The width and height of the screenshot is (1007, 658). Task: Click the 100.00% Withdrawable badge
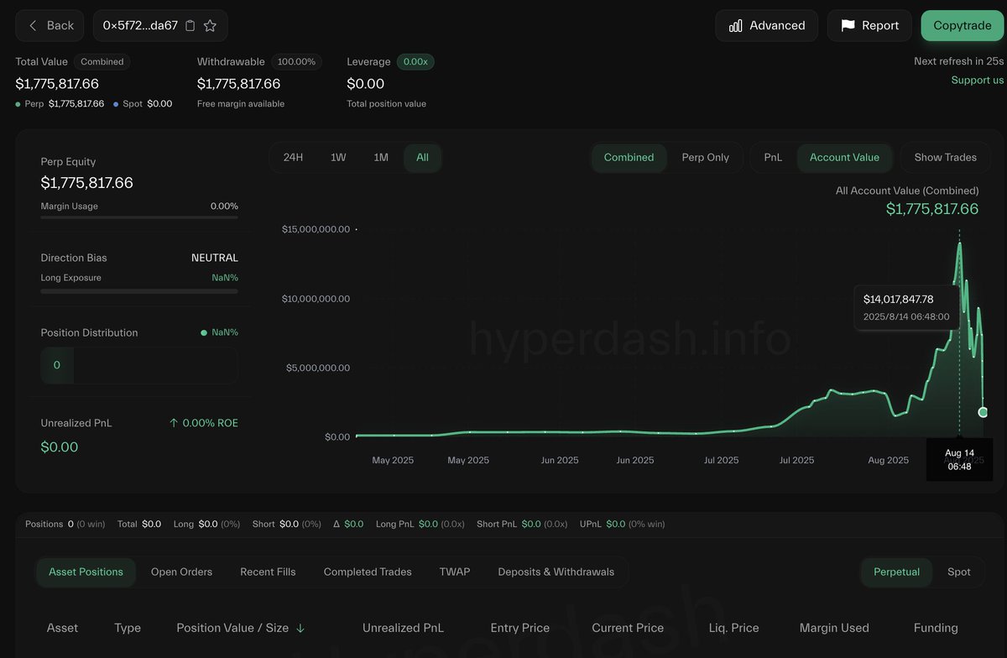point(296,61)
